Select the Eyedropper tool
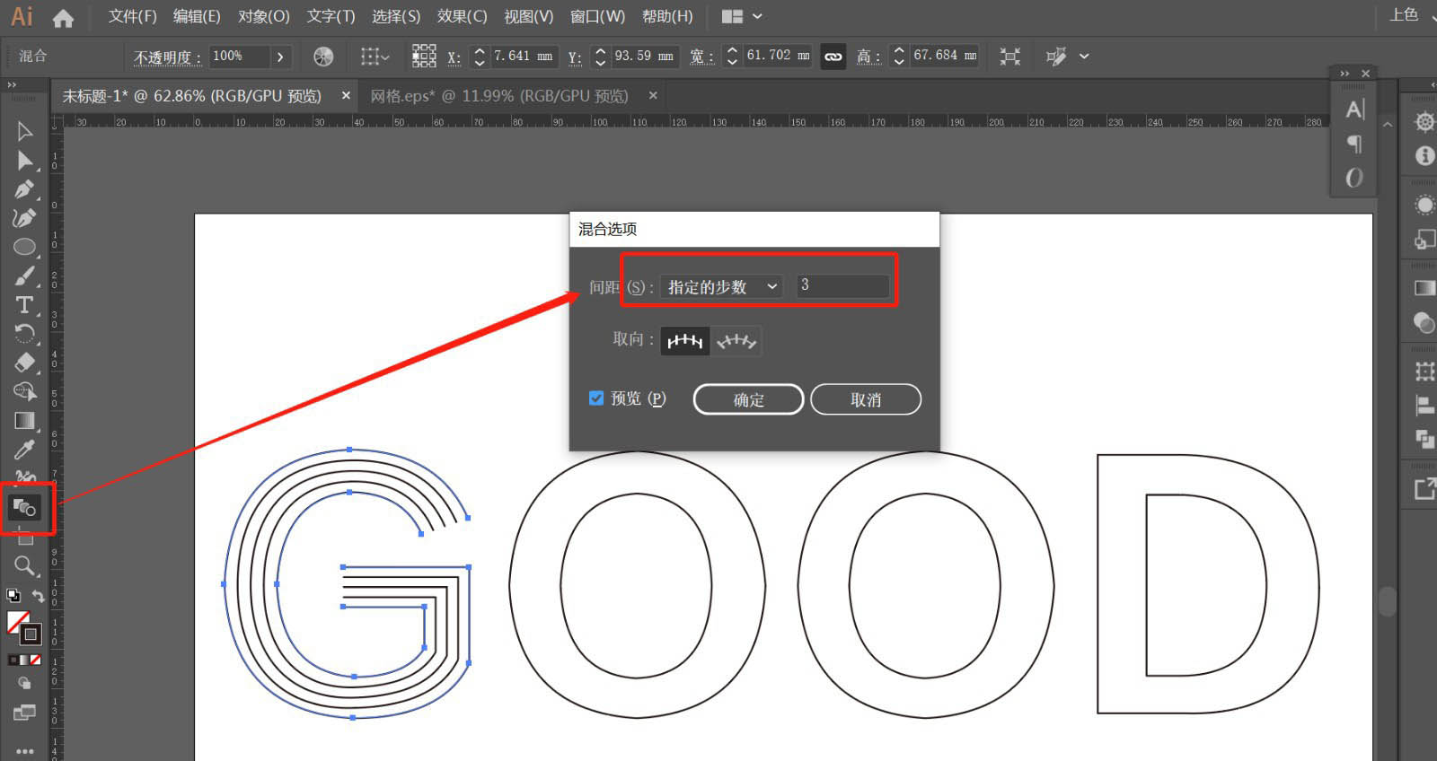 pyautogui.click(x=24, y=450)
